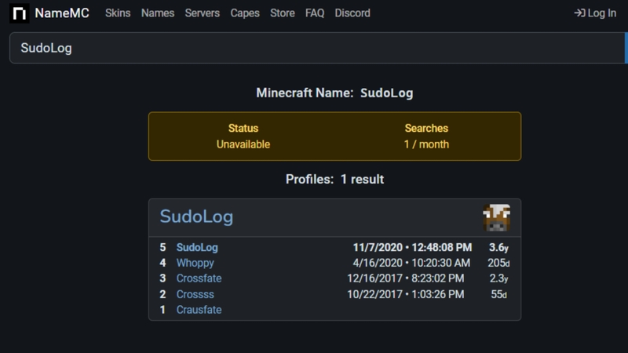
Task: Click the Log In button
Action: point(595,13)
